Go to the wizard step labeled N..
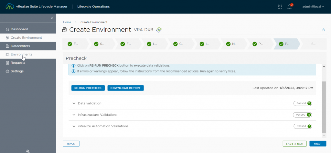 pyautogui.click(x=233, y=44)
